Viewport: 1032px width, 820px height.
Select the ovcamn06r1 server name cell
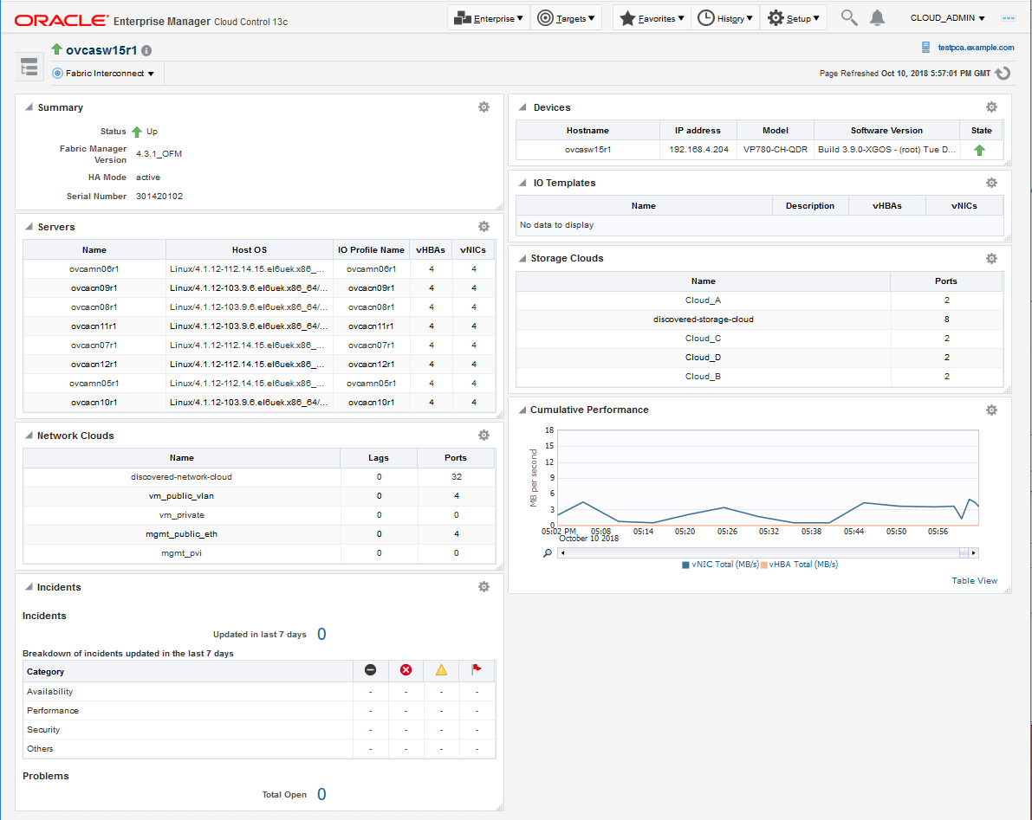(94, 269)
